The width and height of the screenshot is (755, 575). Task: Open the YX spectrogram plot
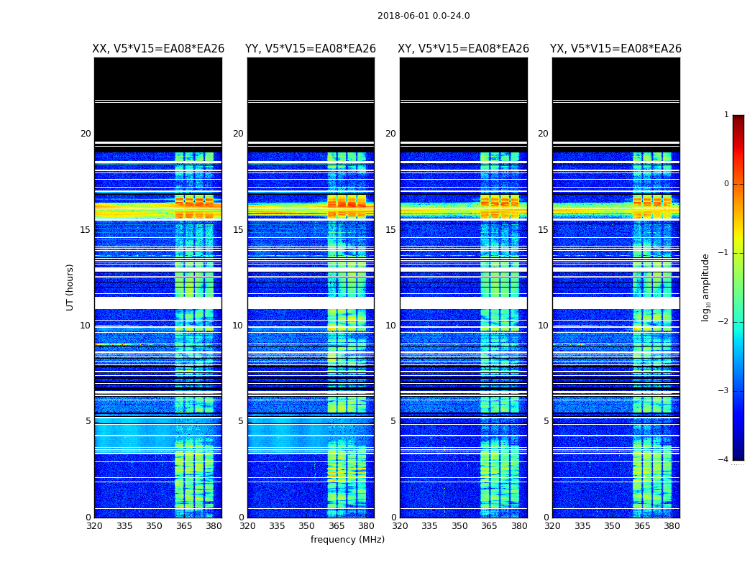pyautogui.click(x=616, y=287)
